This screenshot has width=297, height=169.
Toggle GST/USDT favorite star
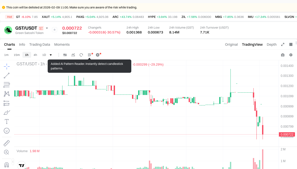click(x=55, y=30)
